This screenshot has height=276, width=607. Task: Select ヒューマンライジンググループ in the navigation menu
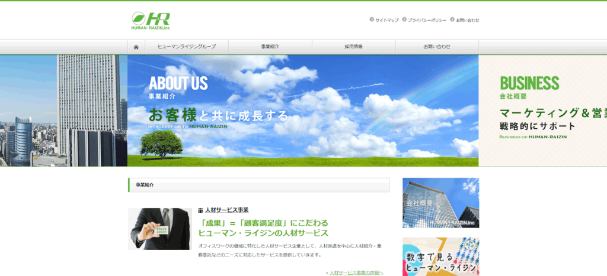[x=187, y=47]
